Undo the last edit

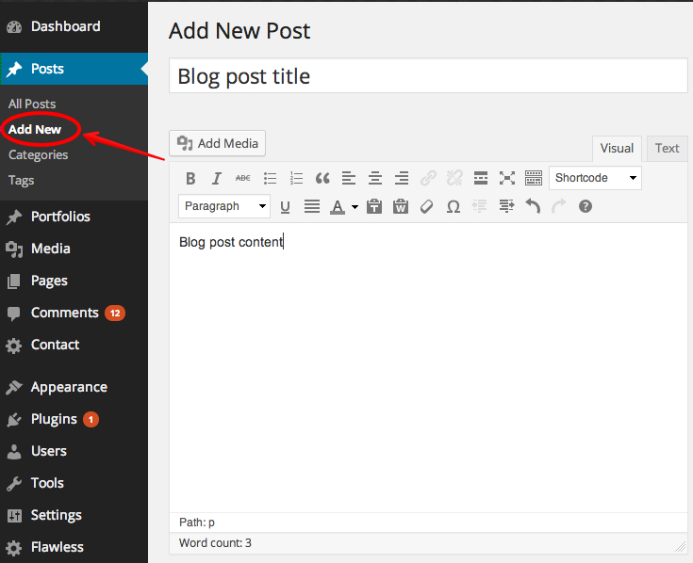pos(533,206)
